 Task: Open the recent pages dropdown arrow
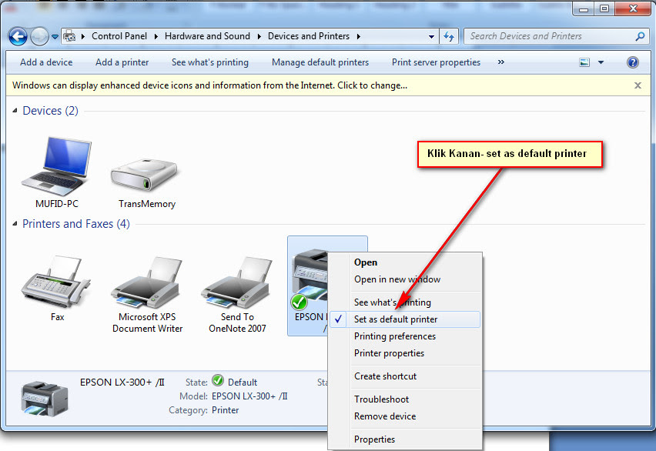55,37
